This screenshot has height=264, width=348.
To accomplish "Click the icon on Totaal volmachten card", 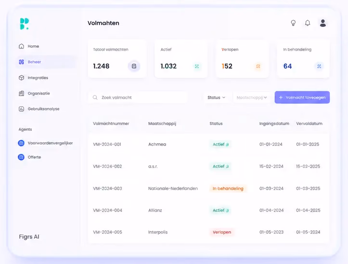I will click(134, 66).
